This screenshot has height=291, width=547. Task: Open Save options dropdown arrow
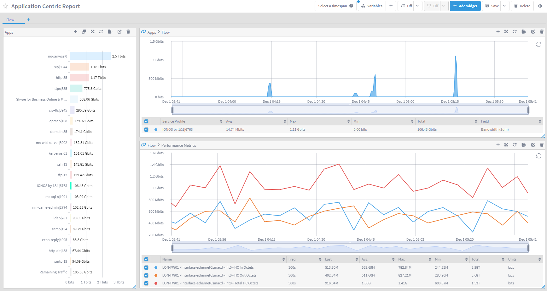504,6
